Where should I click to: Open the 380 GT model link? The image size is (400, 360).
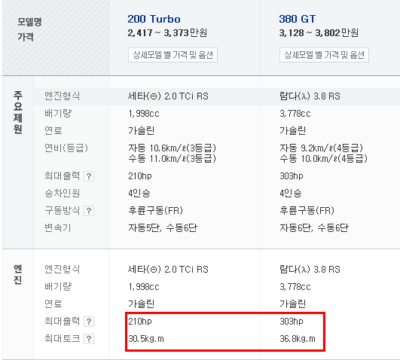pyautogui.click(x=298, y=19)
